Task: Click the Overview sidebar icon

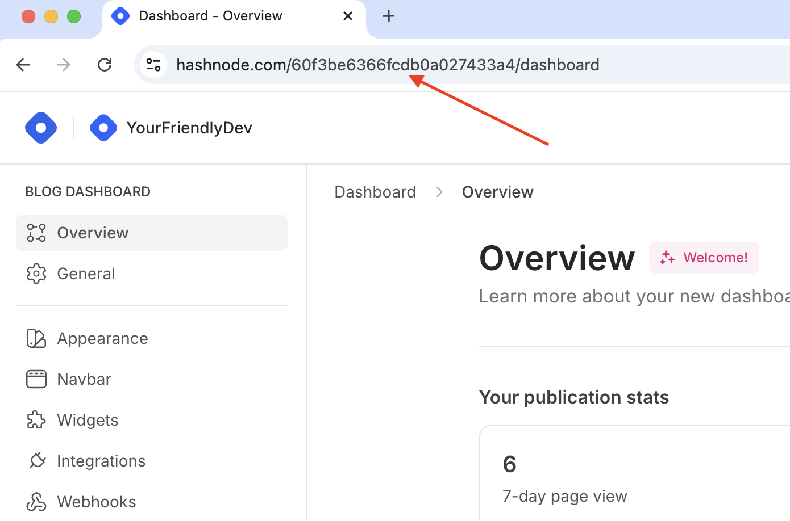Action: 36,233
